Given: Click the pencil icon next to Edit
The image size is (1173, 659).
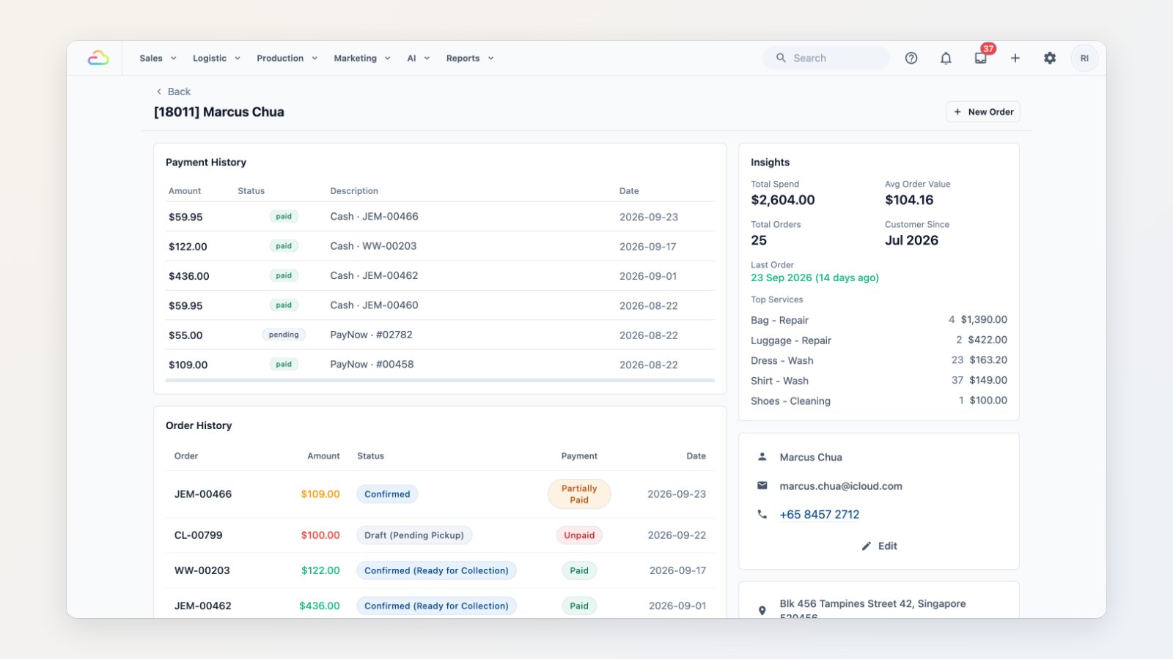Looking at the screenshot, I should click(x=867, y=546).
